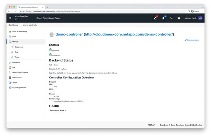This screenshot has width=211, height=137.
Task: Click the MH user avatar
Action: (200, 18)
